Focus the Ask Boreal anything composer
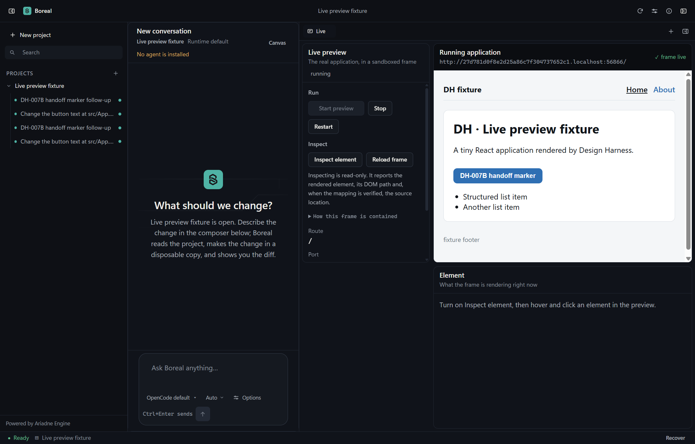Image resolution: width=695 pixels, height=444 pixels. coord(213,368)
